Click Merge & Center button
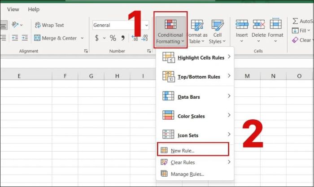Viewport: 314px width, 187px height. (x=56, y=38)
